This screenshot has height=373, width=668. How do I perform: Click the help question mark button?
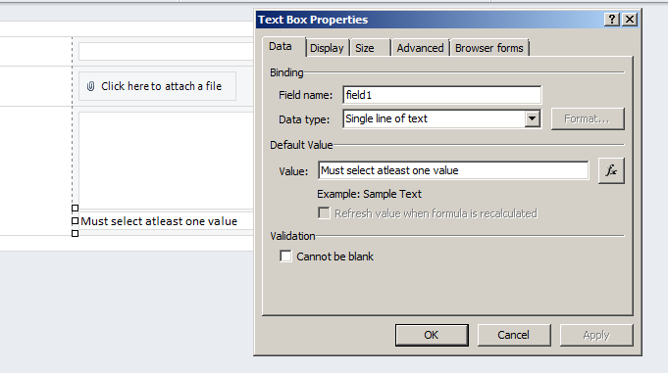point(612,20)
